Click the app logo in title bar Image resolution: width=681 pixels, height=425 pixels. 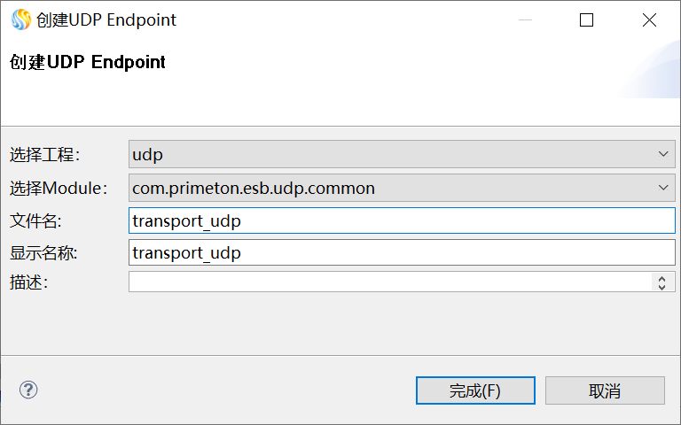(x=20, y=19)
